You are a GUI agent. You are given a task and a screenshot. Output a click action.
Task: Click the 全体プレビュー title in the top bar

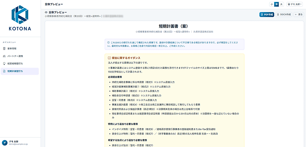coord(54,4)
